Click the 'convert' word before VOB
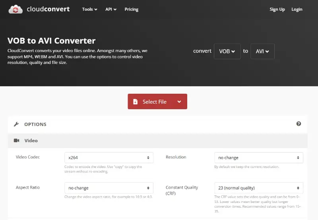The height and width of the screenshot is (220, 318). 202,51
